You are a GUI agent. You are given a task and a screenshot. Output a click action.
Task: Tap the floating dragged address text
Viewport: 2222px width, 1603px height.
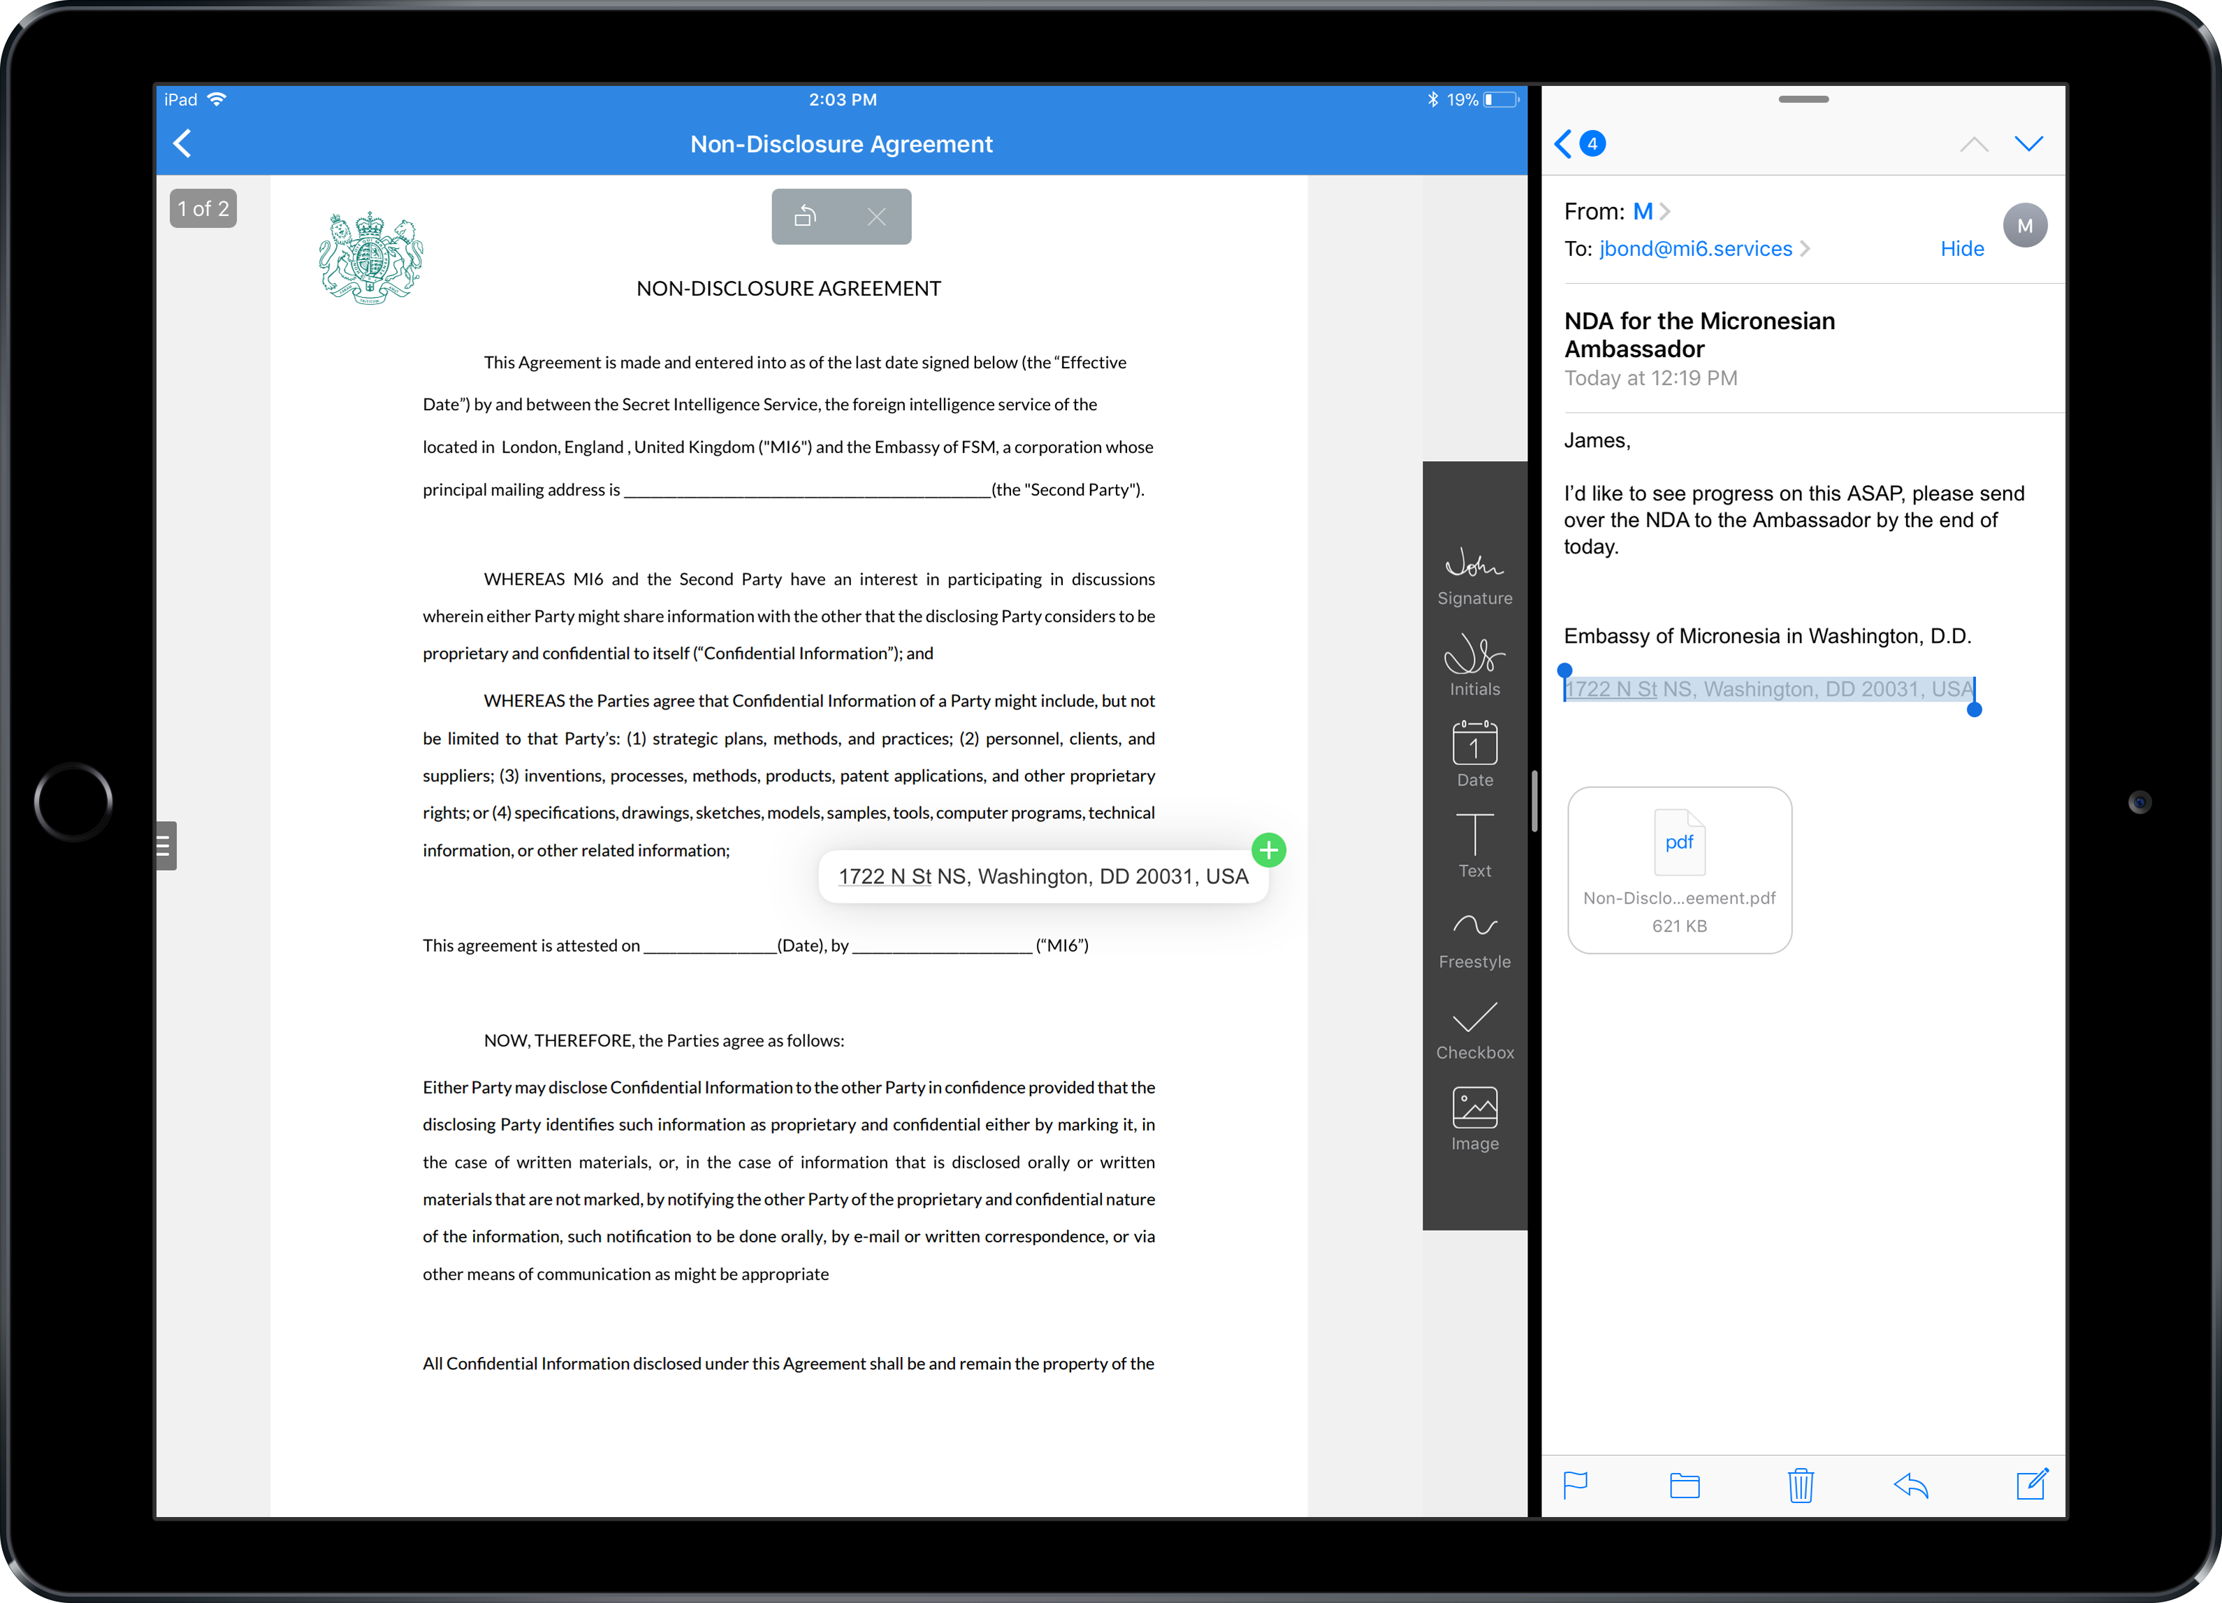click(x=1043, y=876)
